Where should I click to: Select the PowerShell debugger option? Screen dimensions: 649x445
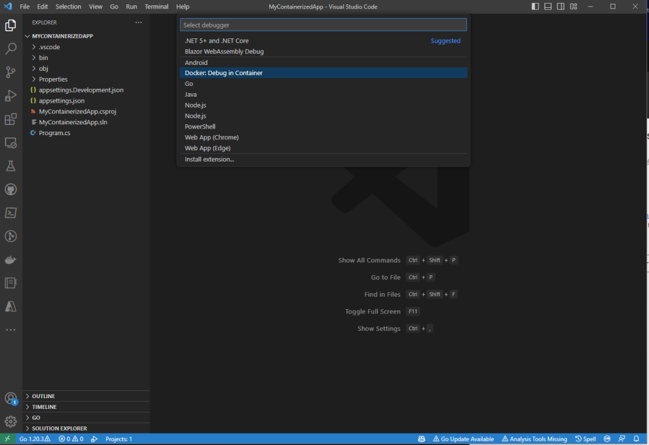pos(323,127)
